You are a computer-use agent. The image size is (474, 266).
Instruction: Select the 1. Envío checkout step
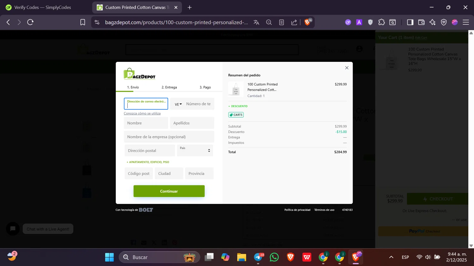(x=133, y=87)
